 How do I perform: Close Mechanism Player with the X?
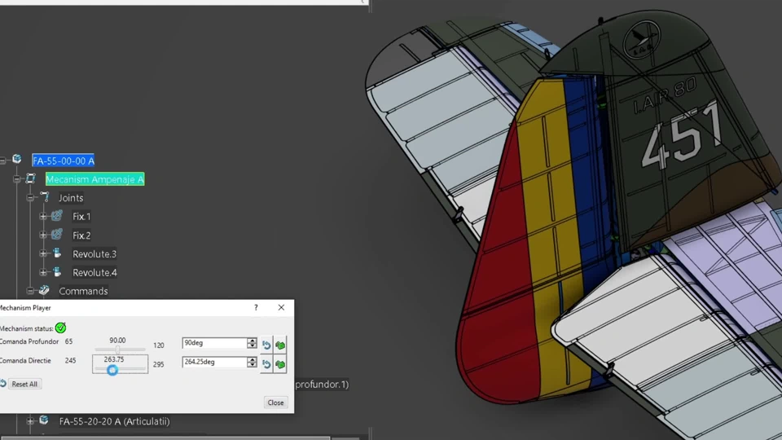point(281,308)
